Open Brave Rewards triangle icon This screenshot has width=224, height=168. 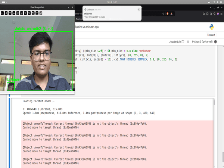[171, 14]
